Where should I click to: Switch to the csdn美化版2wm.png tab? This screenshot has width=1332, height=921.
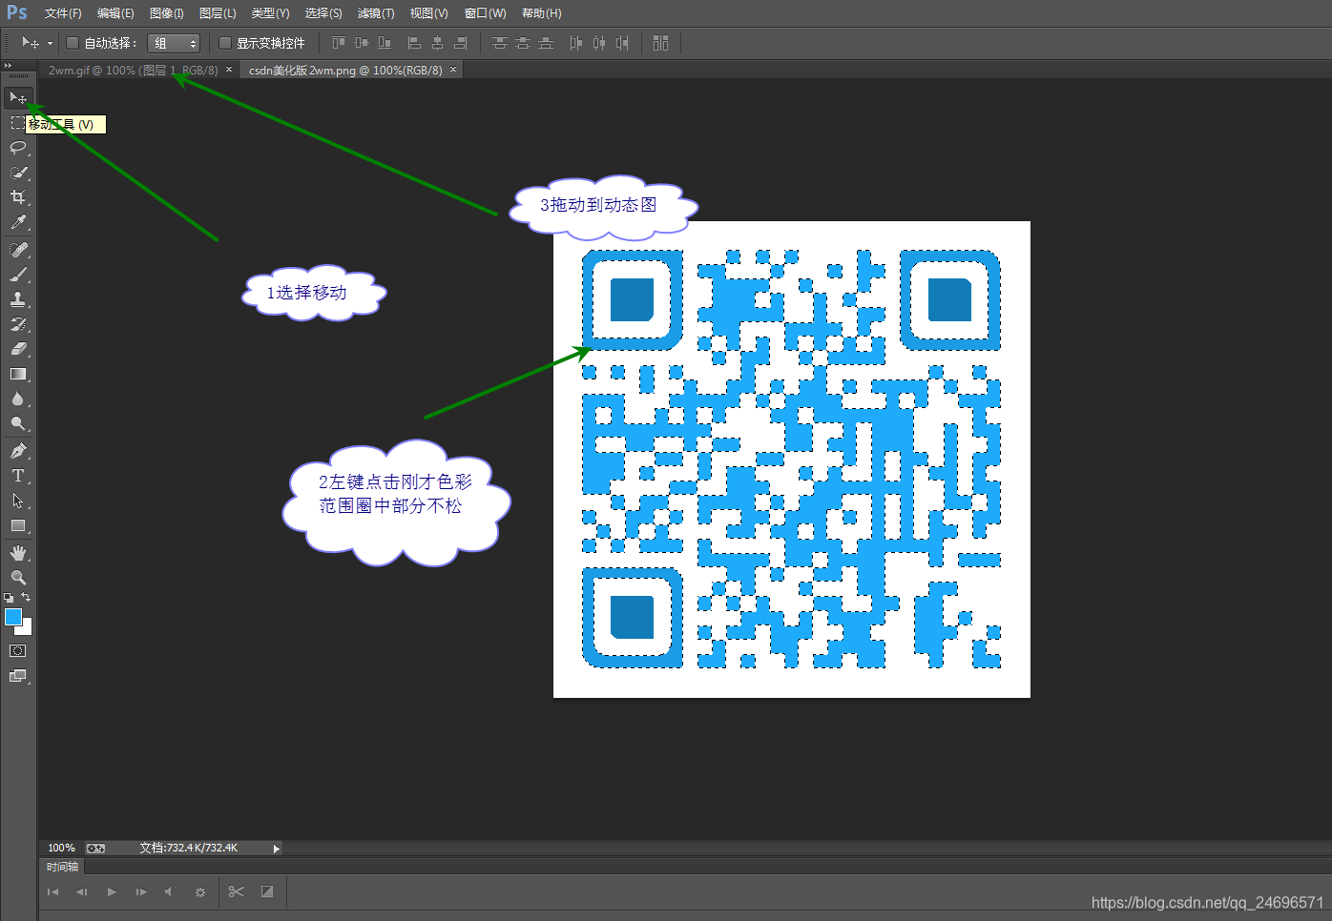[x=345, y=70]
